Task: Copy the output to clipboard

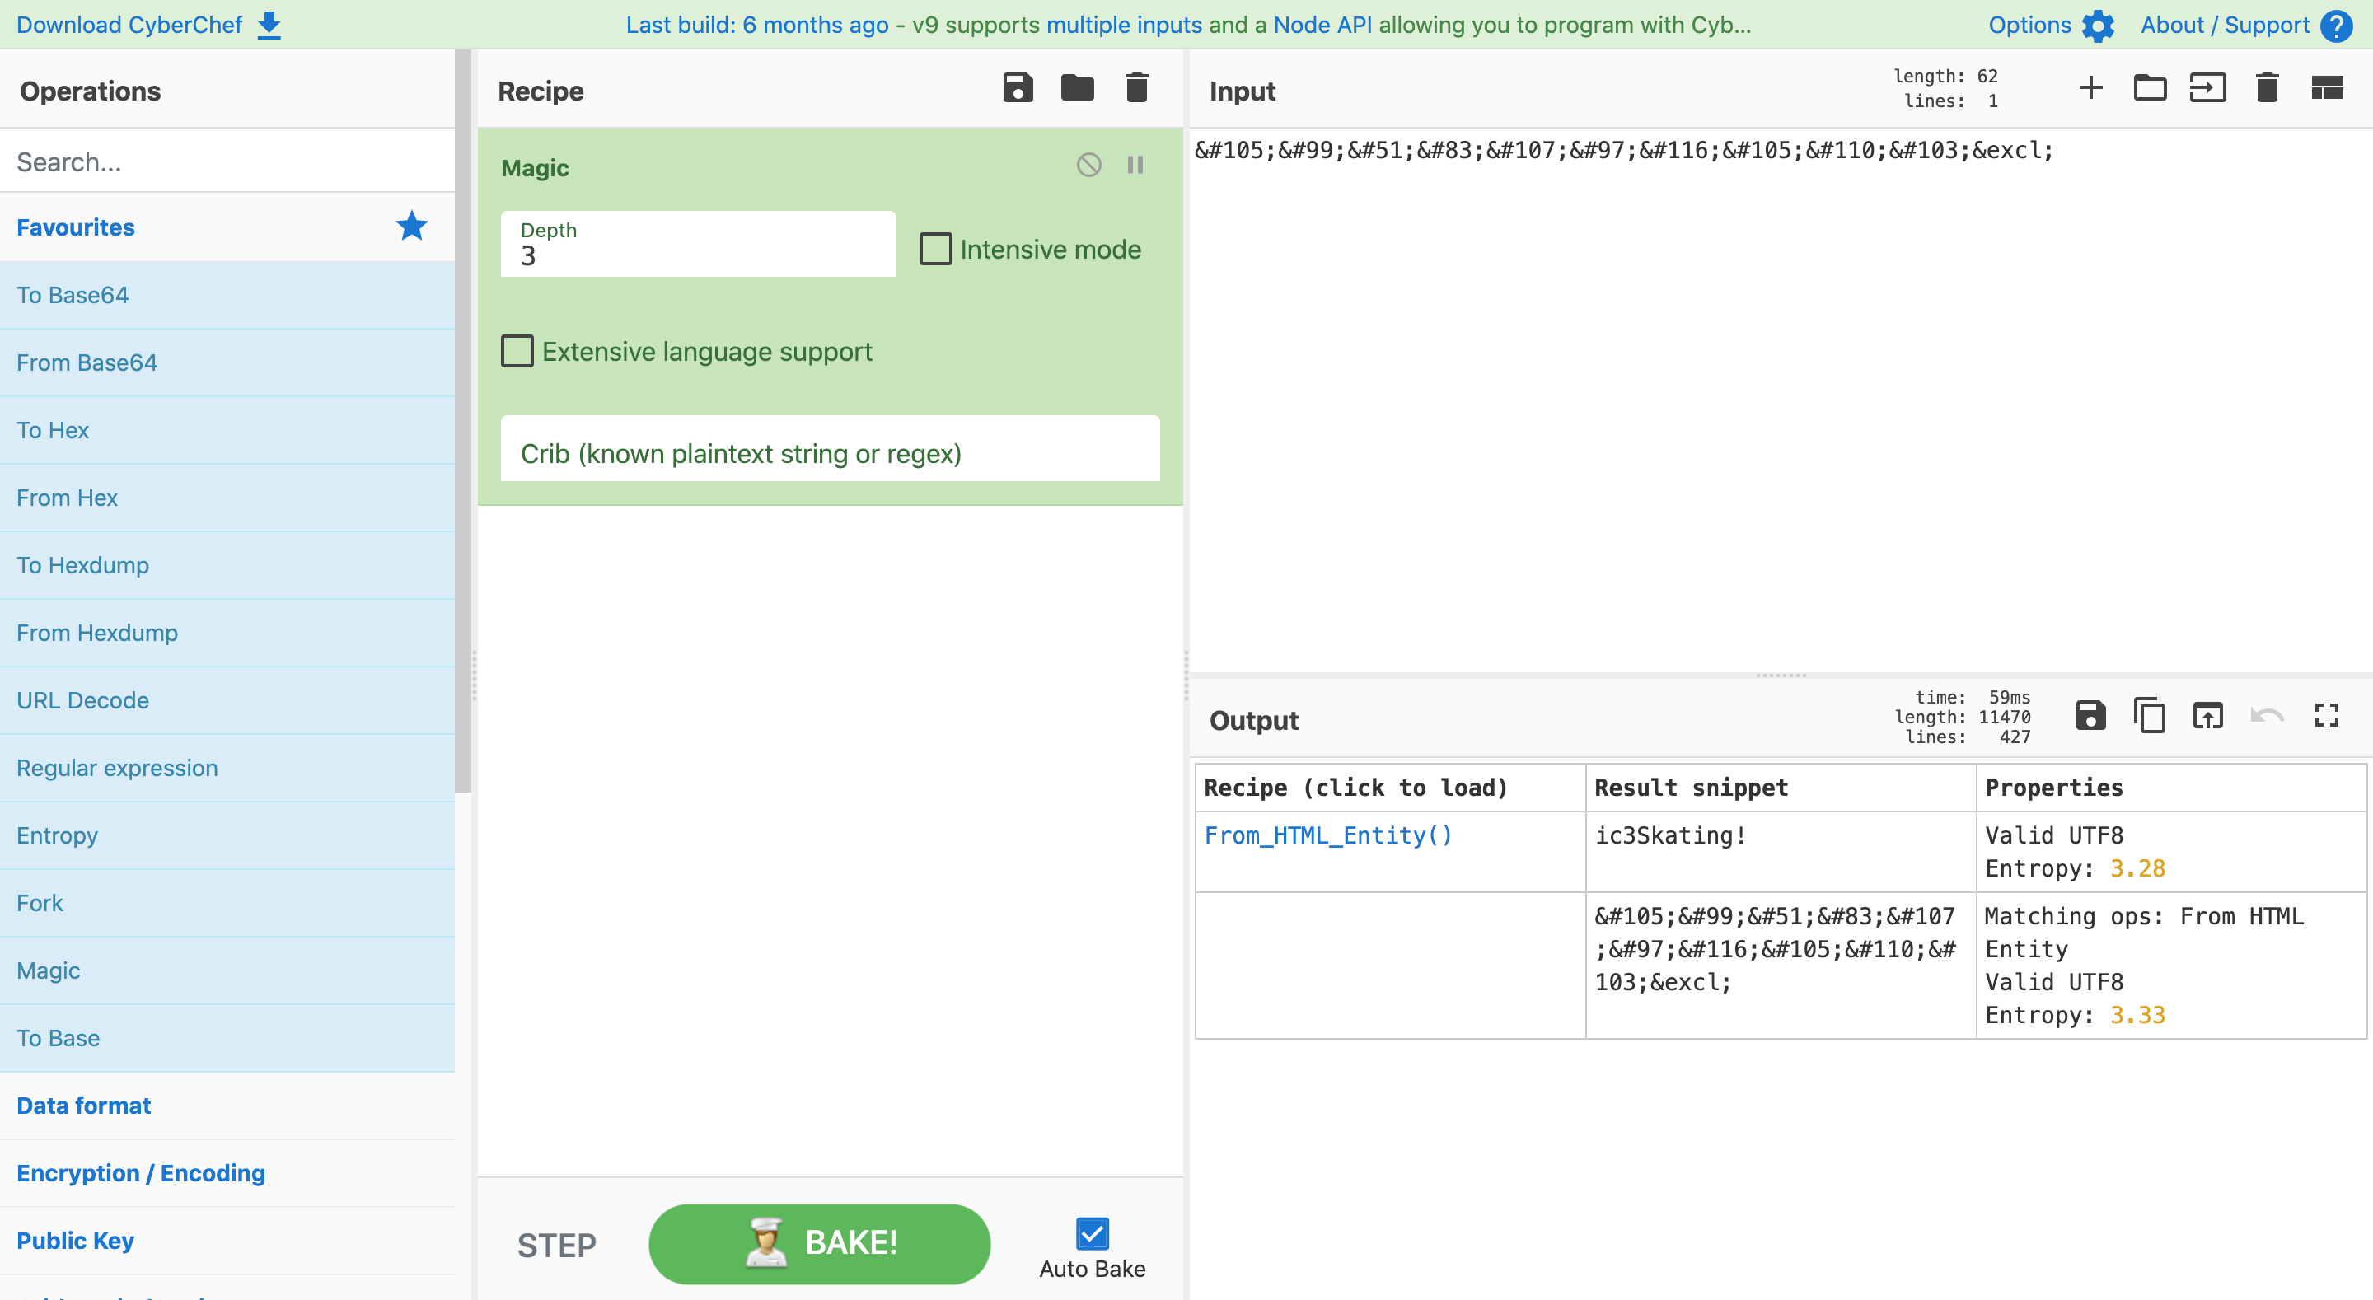Action: [x=2149, y=715]
